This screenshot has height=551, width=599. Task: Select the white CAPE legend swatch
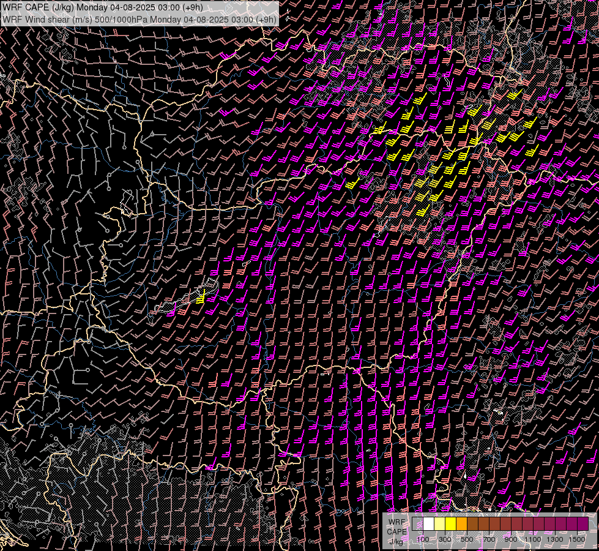pos(429,523)
